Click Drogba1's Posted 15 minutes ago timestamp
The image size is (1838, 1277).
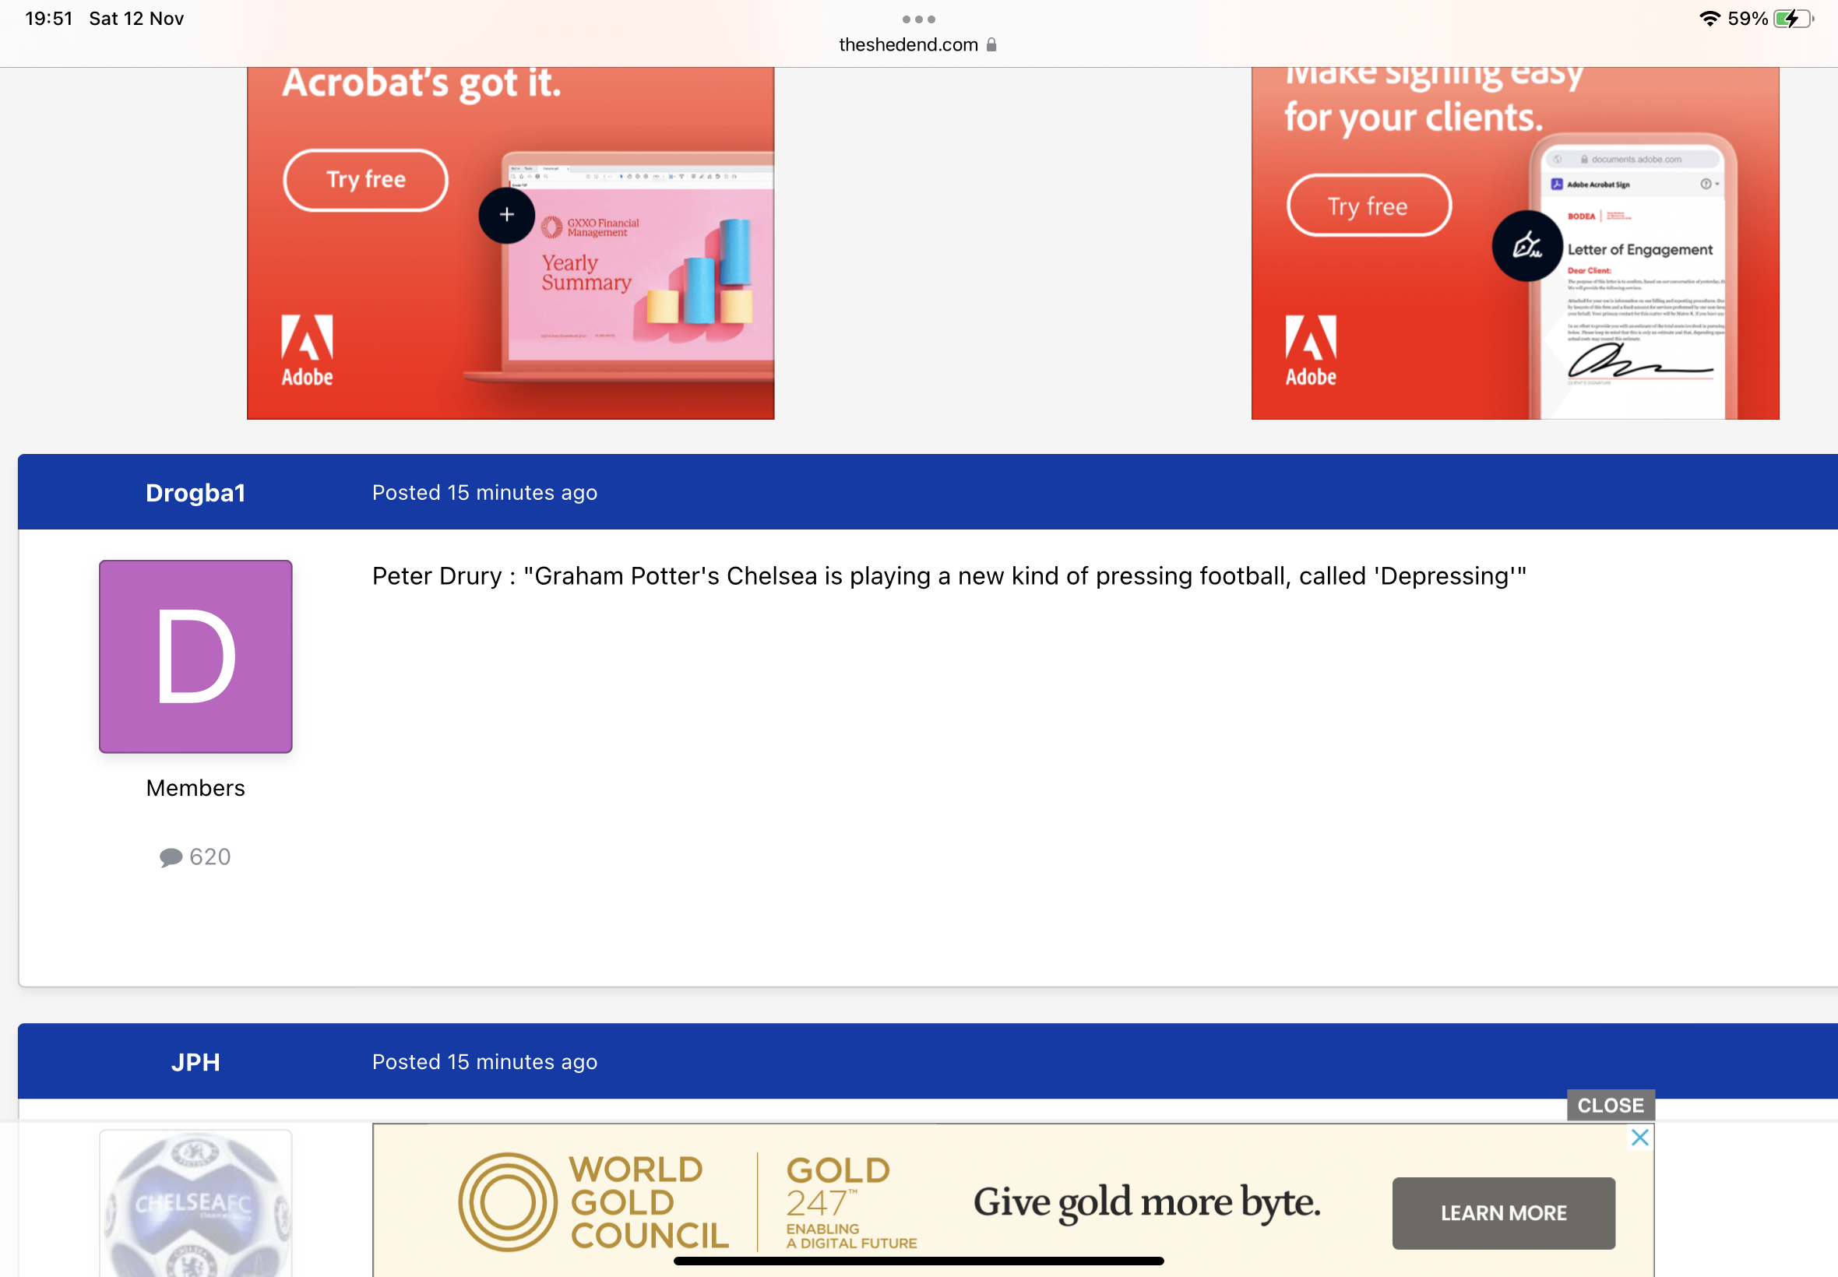pos(485,493)
